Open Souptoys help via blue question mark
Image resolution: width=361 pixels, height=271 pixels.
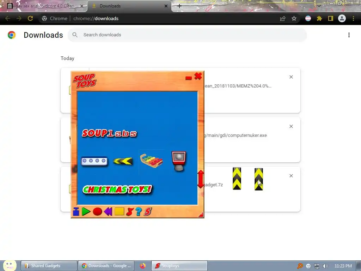[139, 212]
